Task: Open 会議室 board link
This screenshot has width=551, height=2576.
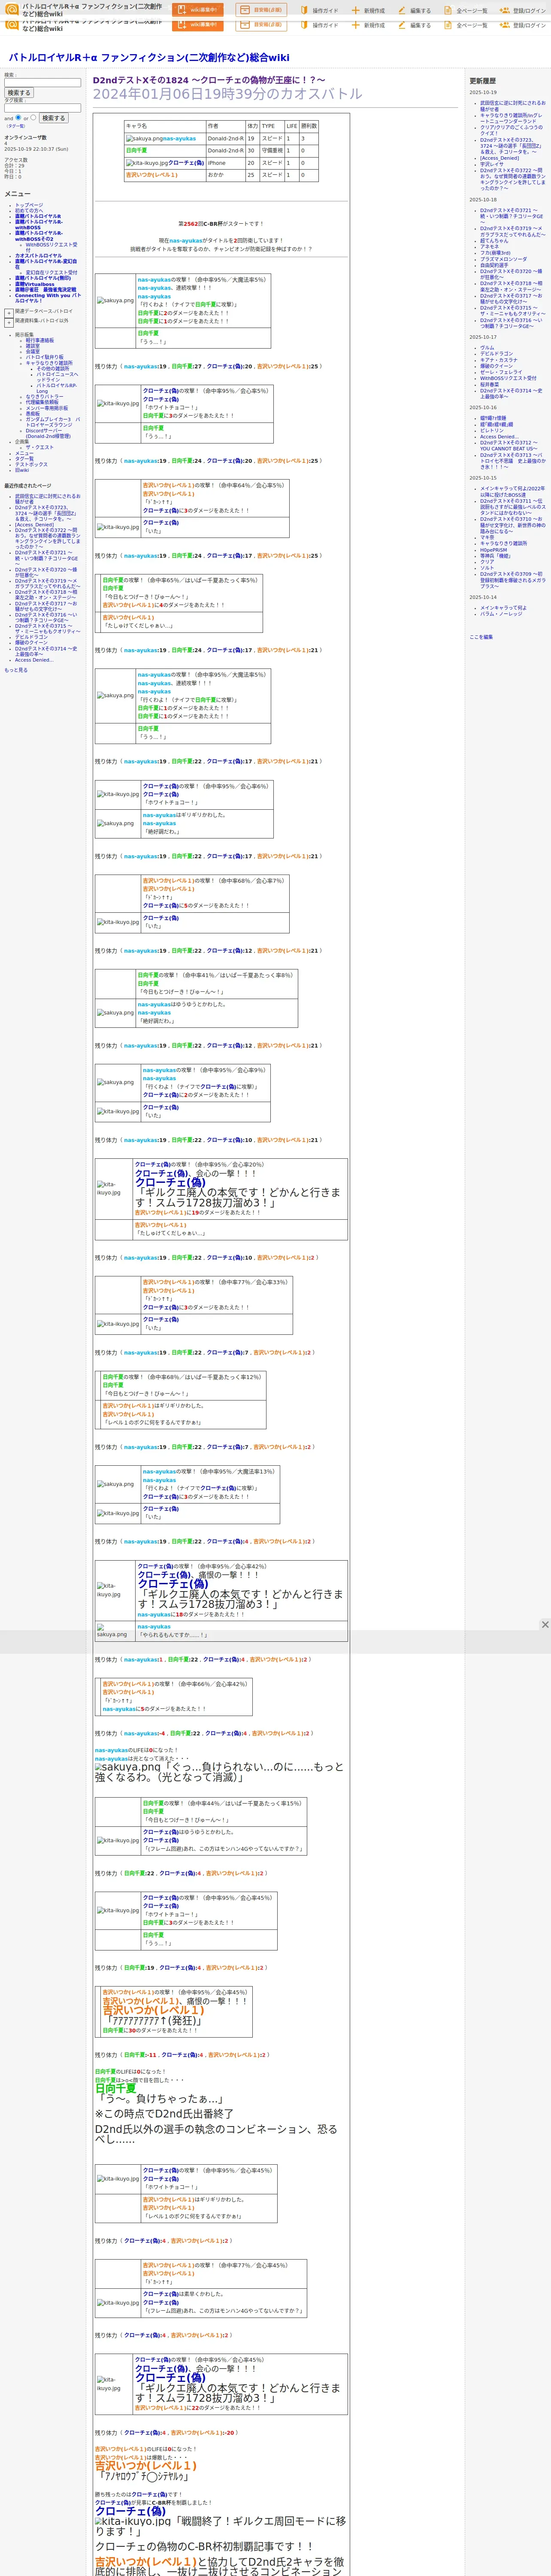Action: (33, 352)
